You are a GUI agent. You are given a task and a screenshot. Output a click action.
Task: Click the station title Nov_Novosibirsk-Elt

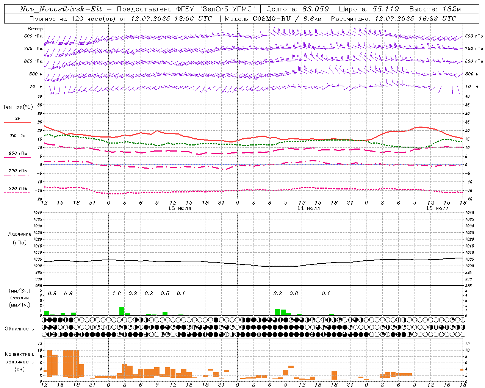(61, 9)
